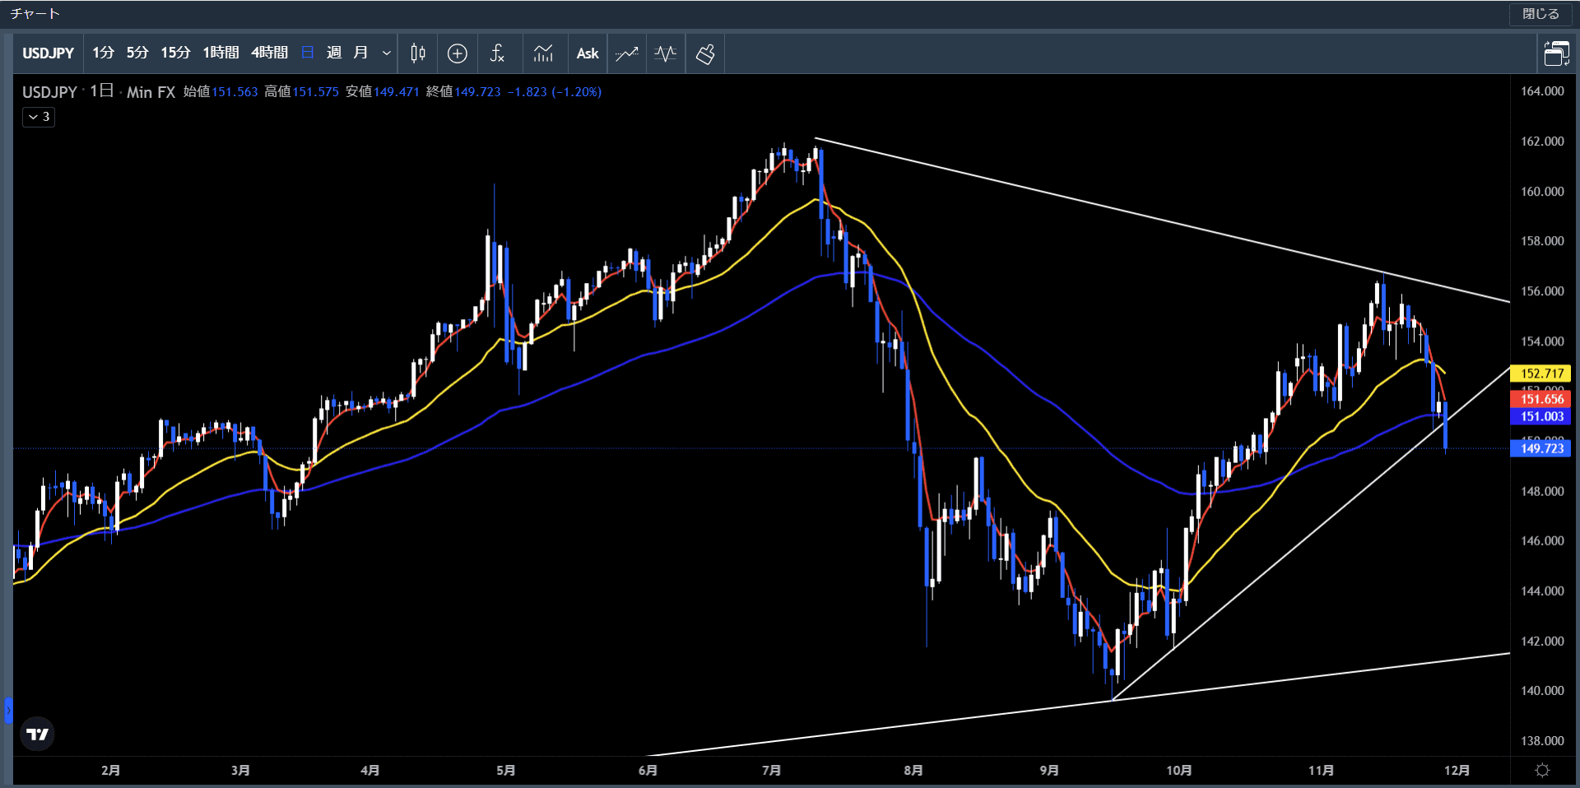Switch to 1時間 timeframe
The height and width of the screenshot is (788, 1580).
(221, 53)
